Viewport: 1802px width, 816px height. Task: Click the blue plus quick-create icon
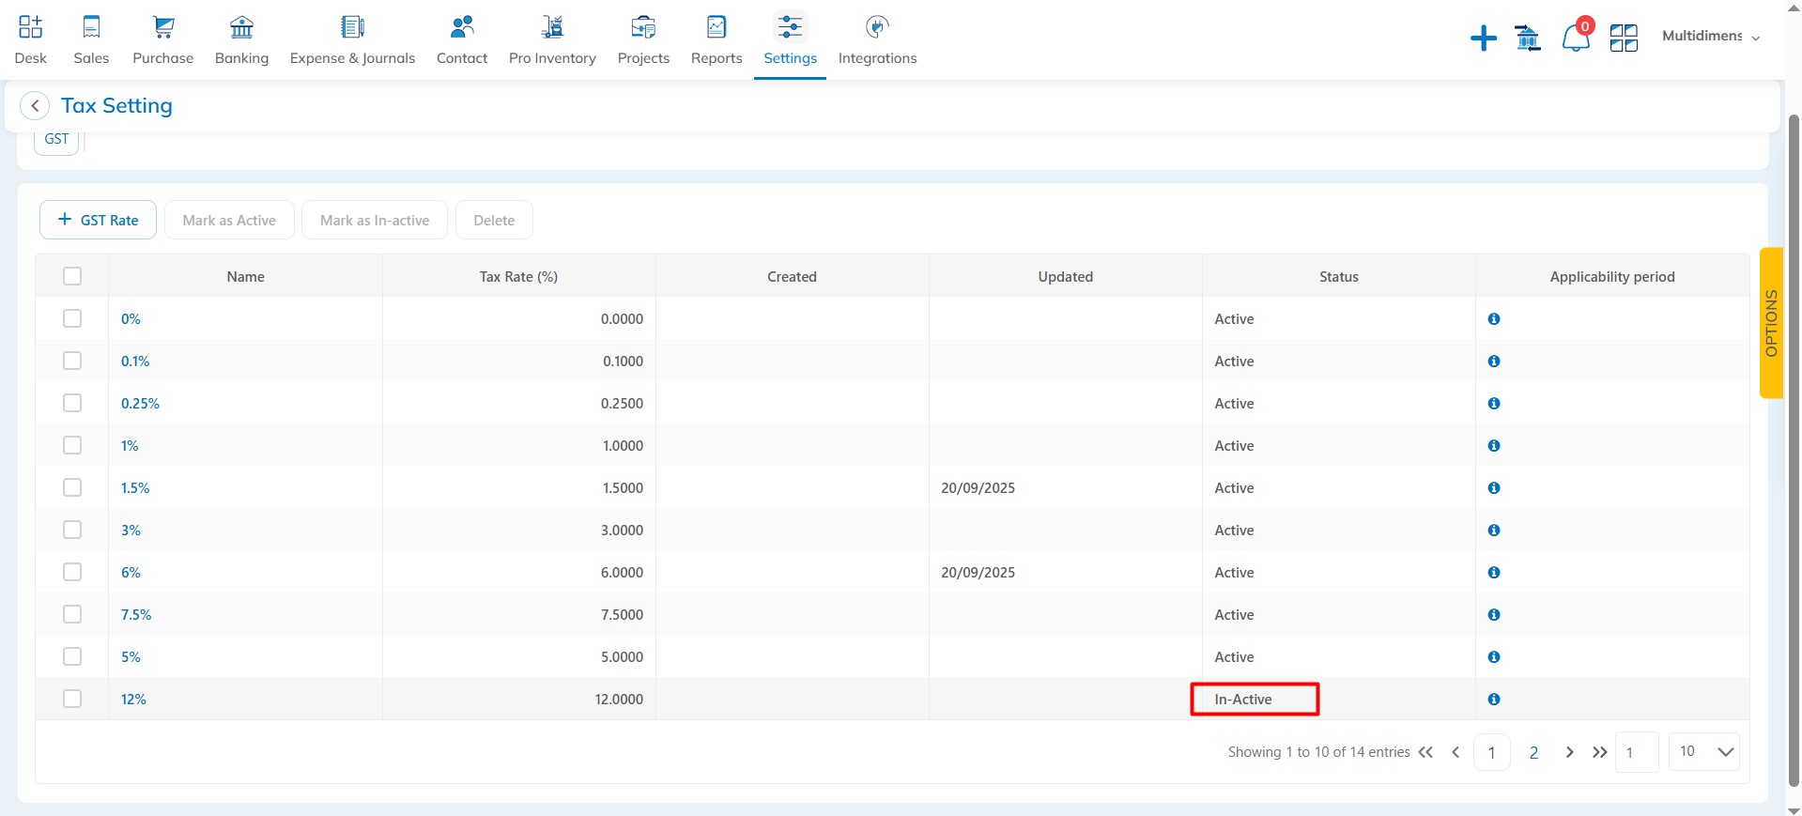(1483, 38)
